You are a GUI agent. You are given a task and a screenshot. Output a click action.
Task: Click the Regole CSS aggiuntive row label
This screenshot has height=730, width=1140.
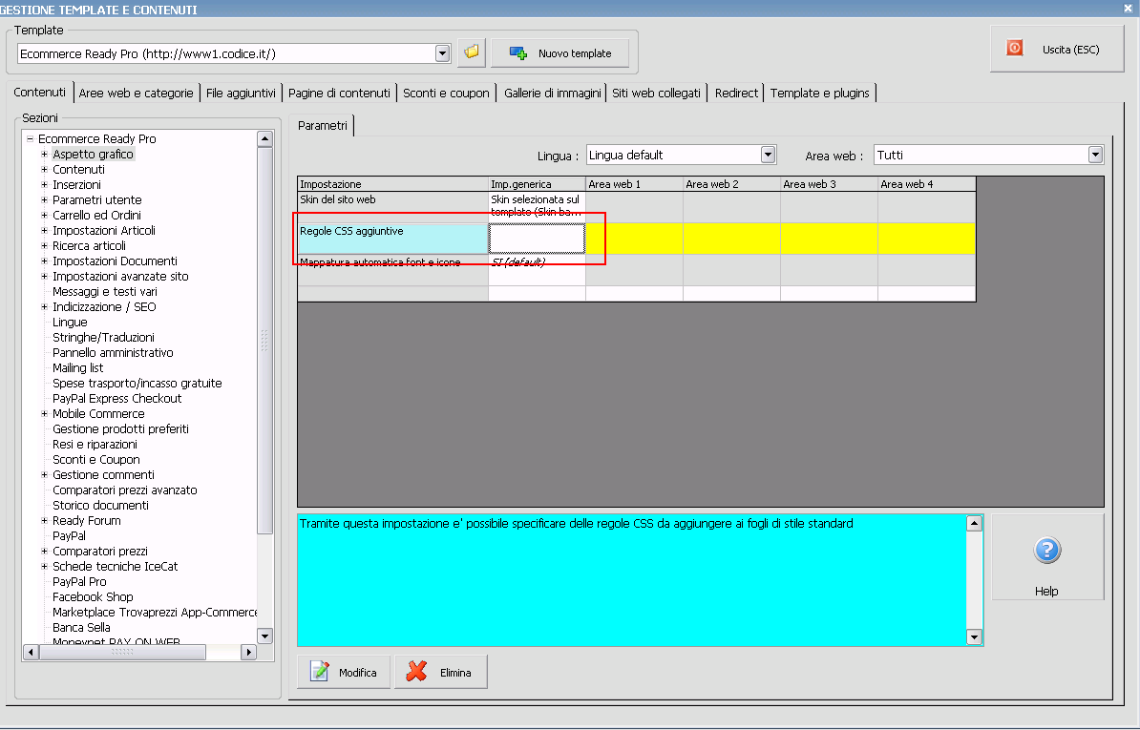coord(392,239)
